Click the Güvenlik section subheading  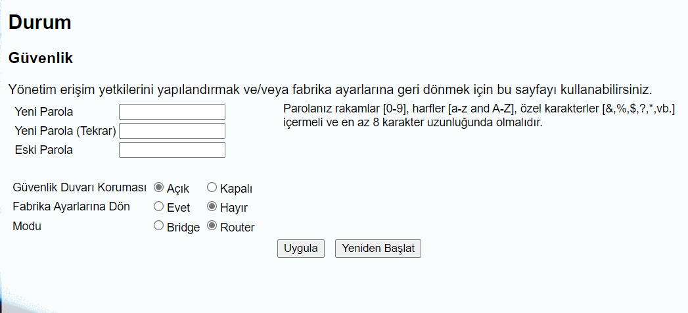tap(41, 58)
